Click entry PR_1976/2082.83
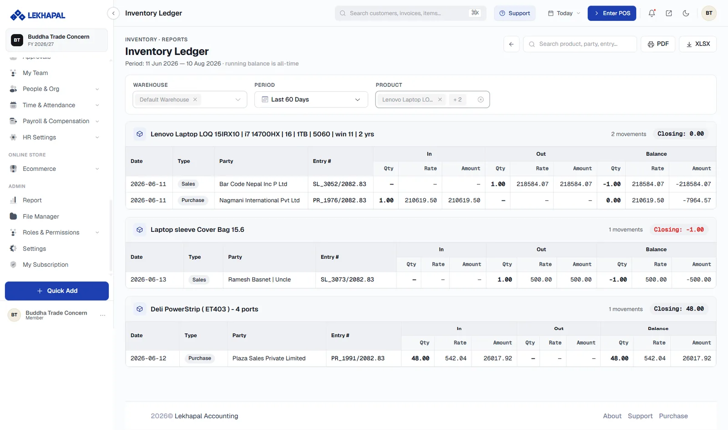This screenshot has width=728, height=430. click(x=339, y=200)
